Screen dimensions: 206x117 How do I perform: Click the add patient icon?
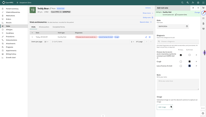click(193, 2)
